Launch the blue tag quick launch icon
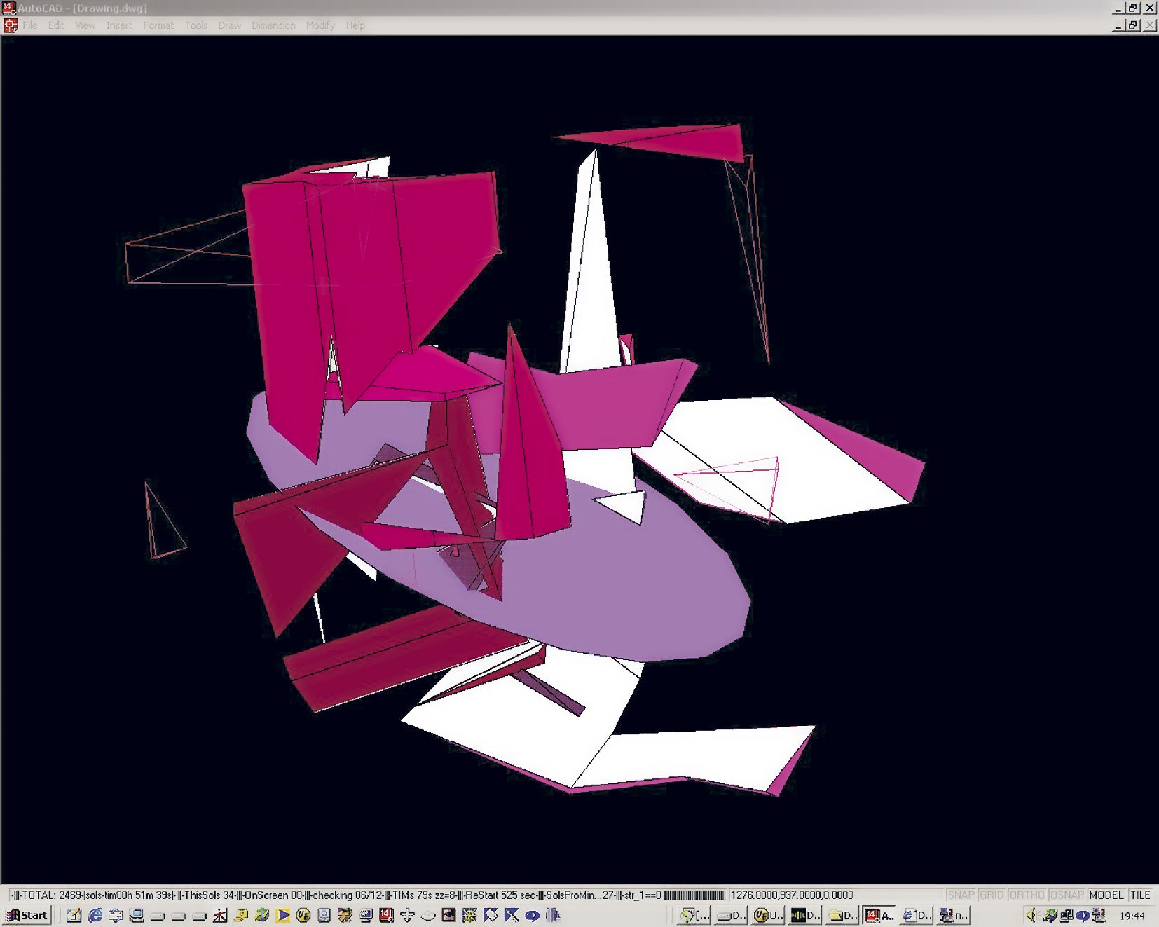1159x927 pixels. [x=491, y=915]
